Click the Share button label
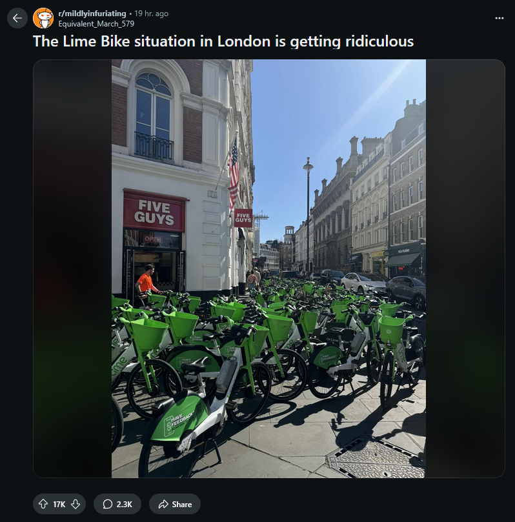This screenshot has height=522, width=515. point(182,505)
